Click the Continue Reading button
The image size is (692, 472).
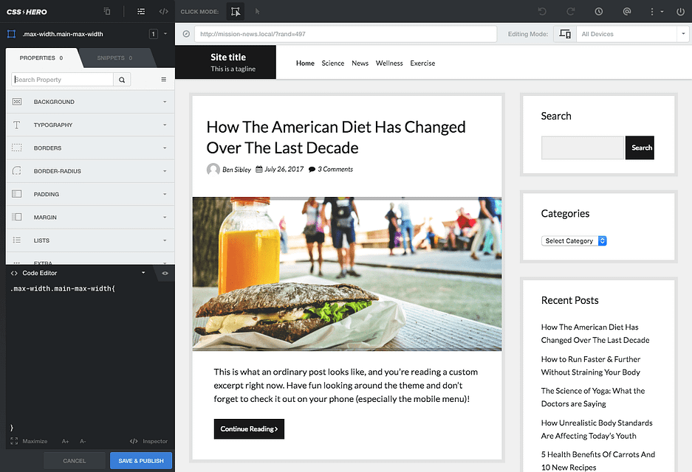[249, 428]
